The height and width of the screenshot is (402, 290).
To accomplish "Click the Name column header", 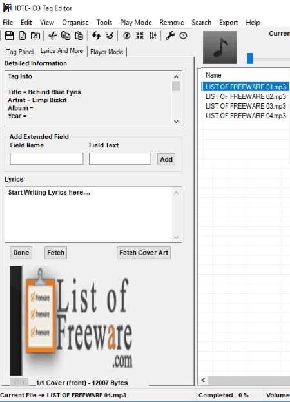I will [213, 75].
